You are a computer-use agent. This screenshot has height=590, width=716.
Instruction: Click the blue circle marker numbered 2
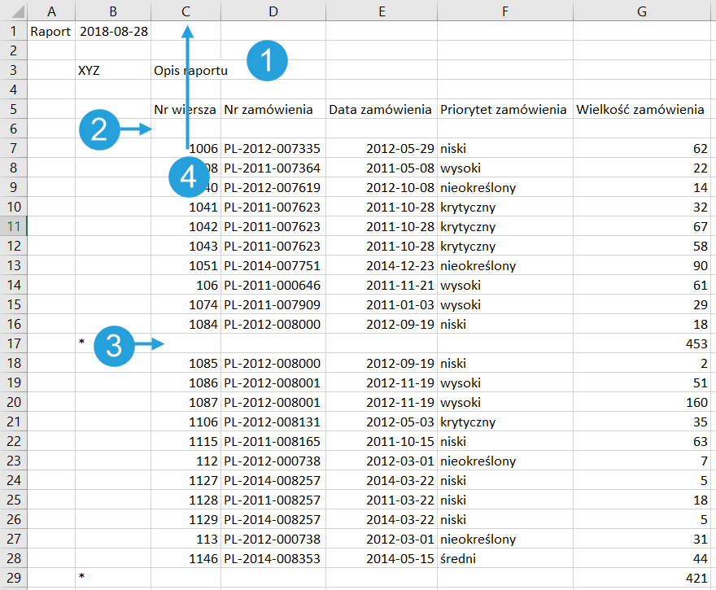click(x=99, y=129)
